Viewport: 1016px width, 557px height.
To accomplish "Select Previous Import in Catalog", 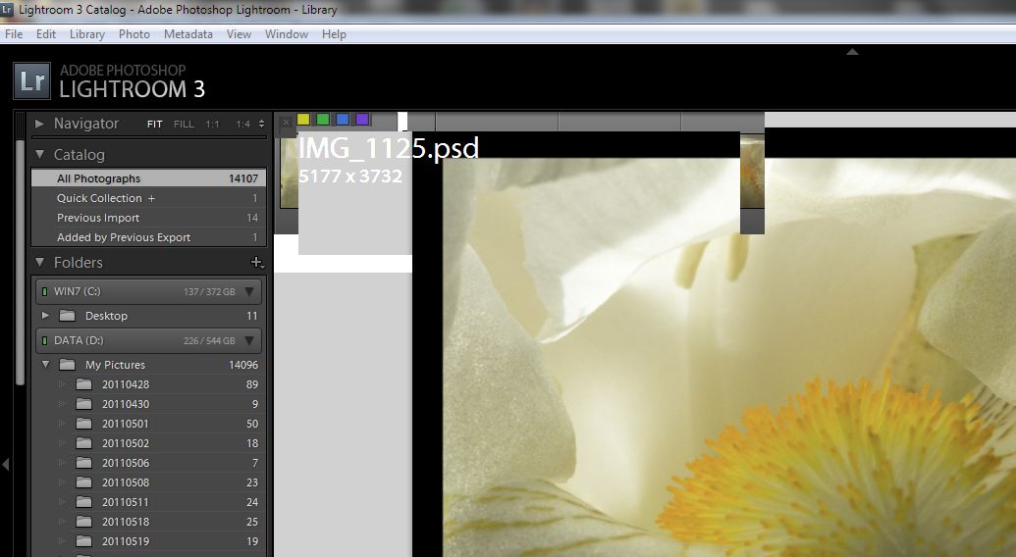I will coord(98,218).
